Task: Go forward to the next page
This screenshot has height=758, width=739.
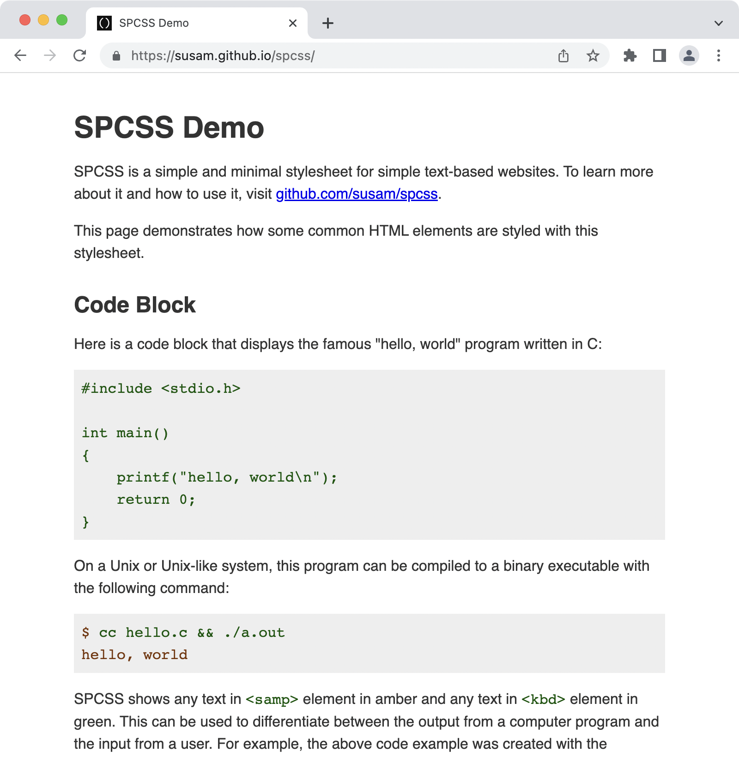Action: (x=50, y=56)
